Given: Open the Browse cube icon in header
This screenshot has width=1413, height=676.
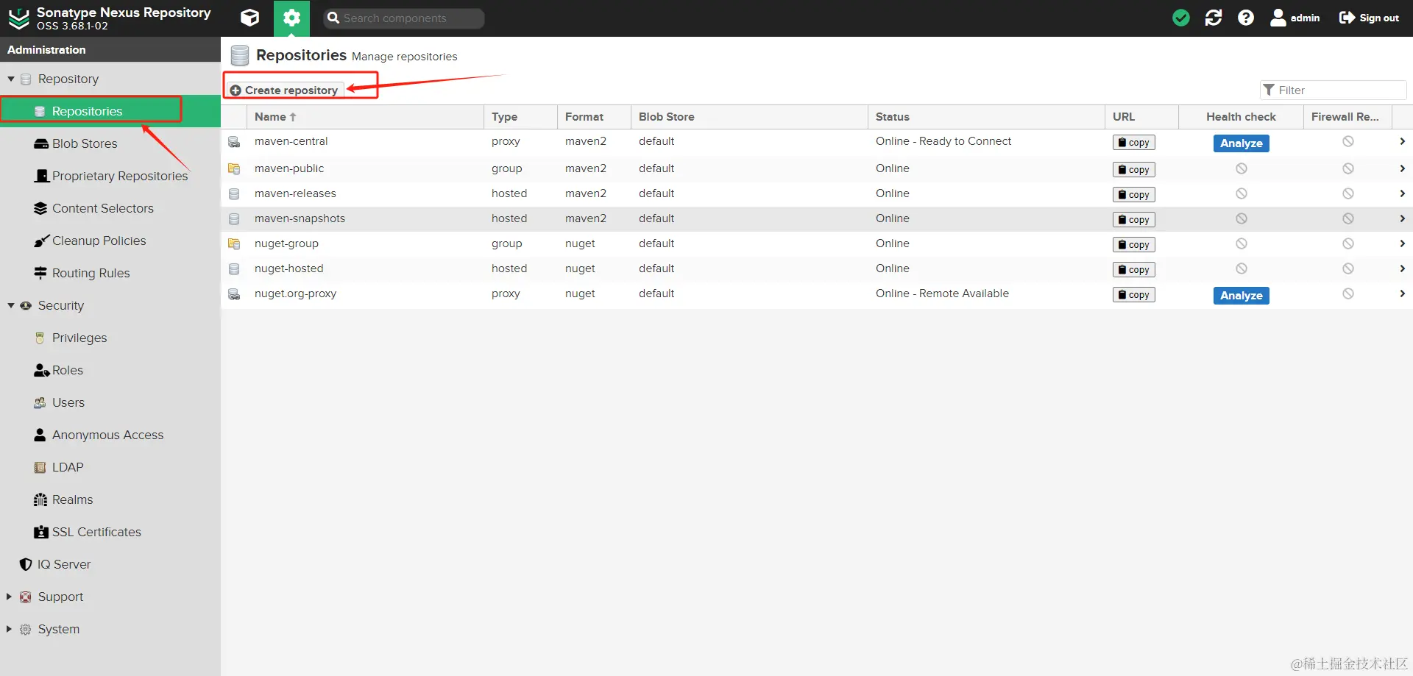Looking at the screenshot, I should tap(250, 18).
